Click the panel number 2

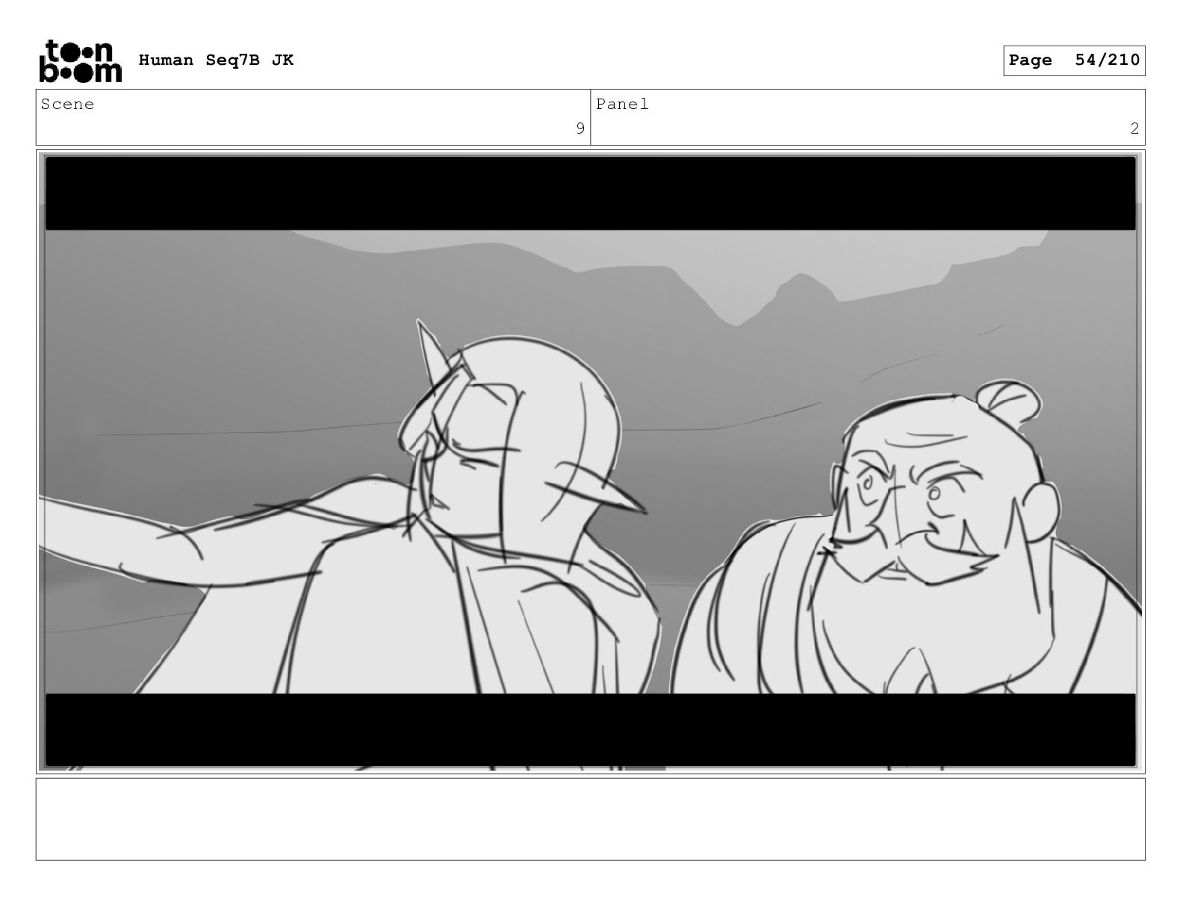(1134, 129)
